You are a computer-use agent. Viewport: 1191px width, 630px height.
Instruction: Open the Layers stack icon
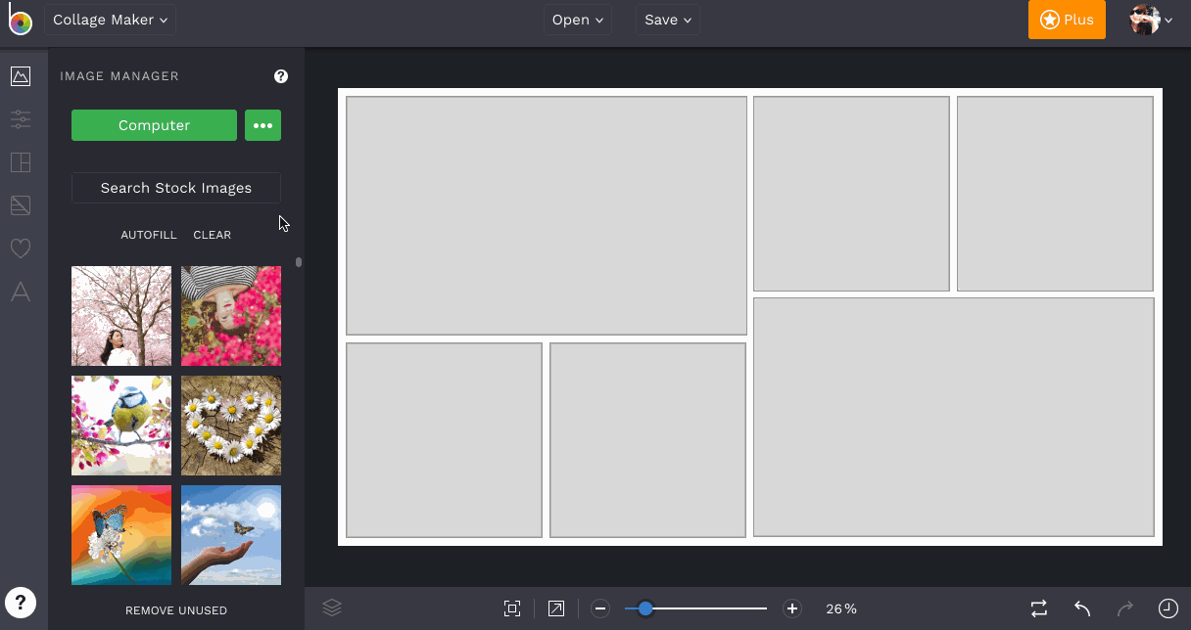tap(332, 608)
